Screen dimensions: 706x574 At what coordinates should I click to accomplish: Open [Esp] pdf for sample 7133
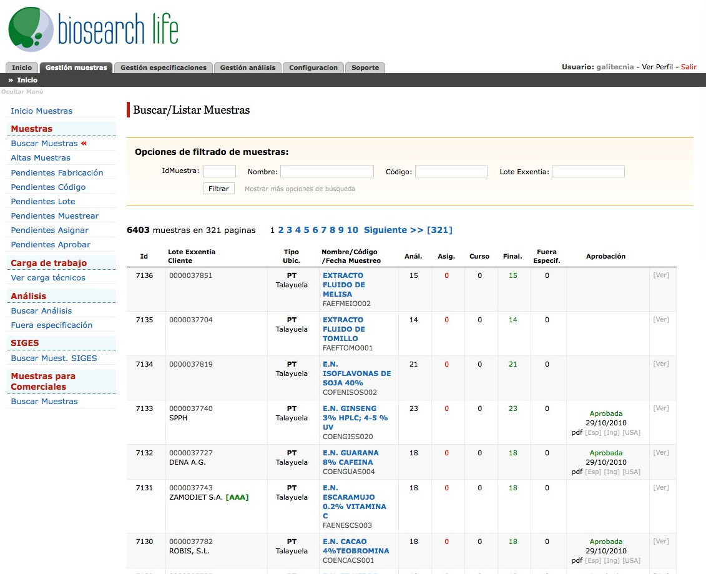pos(593,432)
